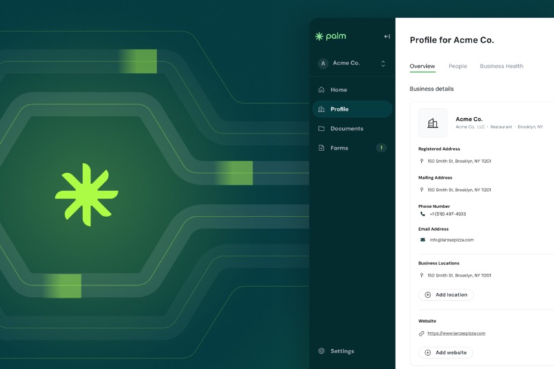Click the email envelope icon
Image resolution: width=554 pixels, height=369 pixels.
click(423, 240)
